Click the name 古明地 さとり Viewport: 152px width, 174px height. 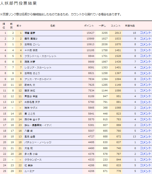click(32, 73)
